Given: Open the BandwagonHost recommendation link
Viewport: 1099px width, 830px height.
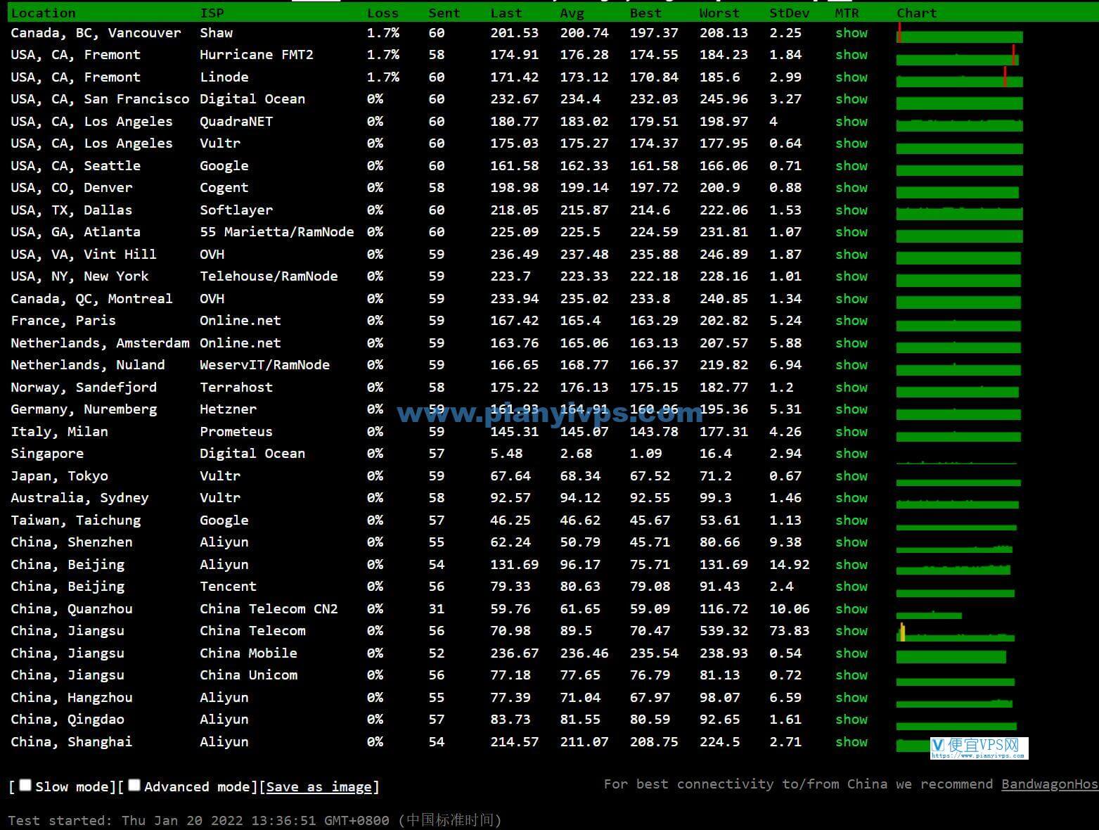Looking at the screenshot, I should 1050,784.
